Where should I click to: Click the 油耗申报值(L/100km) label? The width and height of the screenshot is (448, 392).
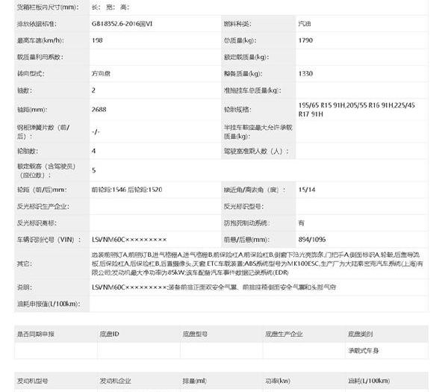[x=49, y=304]
